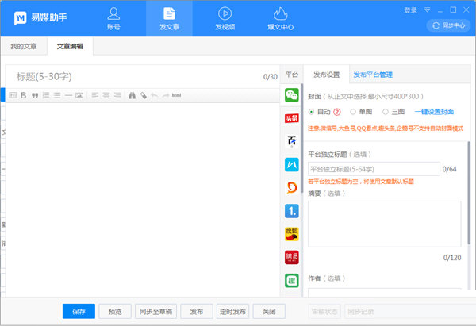Select the WeChat platform icon
Screen dimensions: 476x326
[x=292, y=95]
